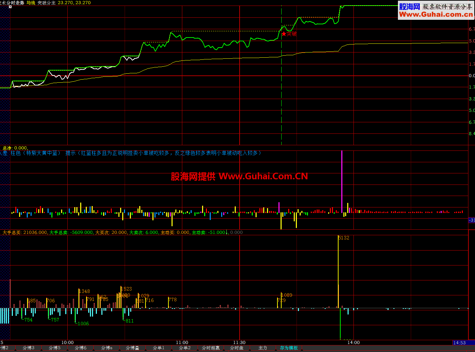Select the 分博s tab
The width and height of the screenshot is (475, 352).
[x=107, y=348]
